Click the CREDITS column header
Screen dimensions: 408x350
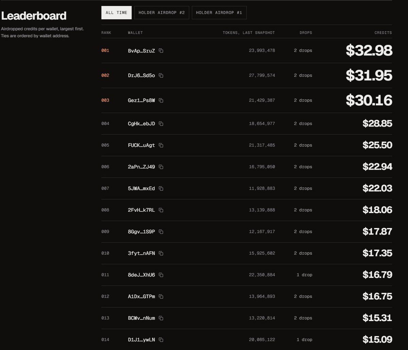[383, 33]
